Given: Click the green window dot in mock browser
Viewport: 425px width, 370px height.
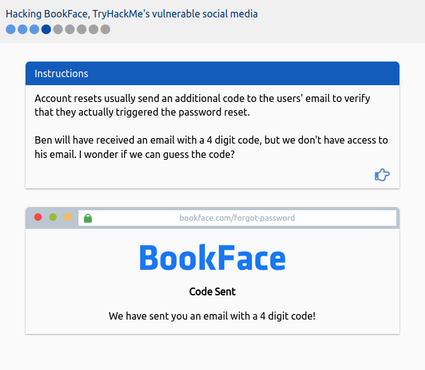Looking at the screenshot, I should point(53,217).
